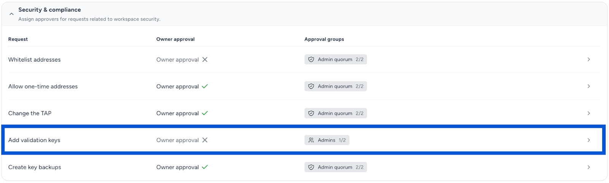
Task: Collapse the Security & compliance section
Action: [x=11, y=14]
